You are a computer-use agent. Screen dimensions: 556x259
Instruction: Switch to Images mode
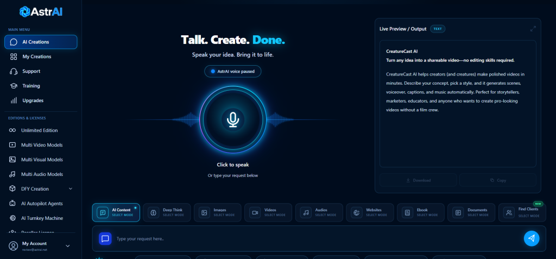tap(217, 212)
